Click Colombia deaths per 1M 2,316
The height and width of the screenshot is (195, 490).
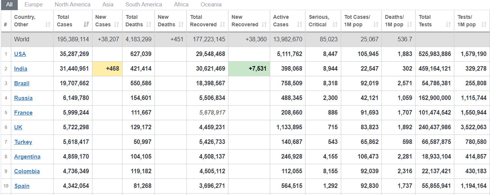405,171
